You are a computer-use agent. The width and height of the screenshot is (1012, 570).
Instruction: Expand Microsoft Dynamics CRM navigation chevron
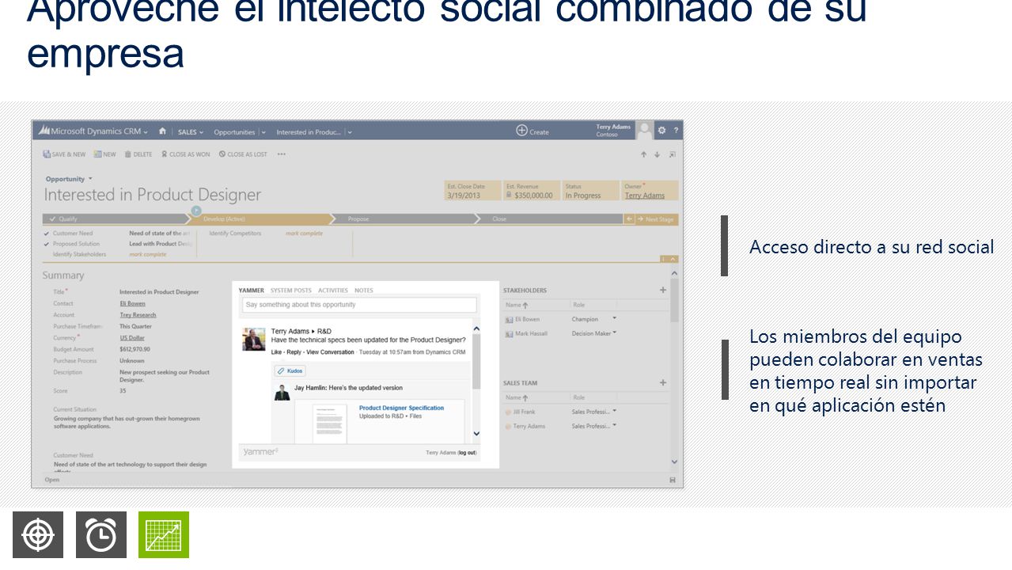coord(146,132)
